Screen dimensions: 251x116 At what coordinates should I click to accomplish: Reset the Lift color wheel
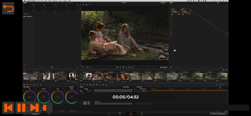[x=36, y=89]
